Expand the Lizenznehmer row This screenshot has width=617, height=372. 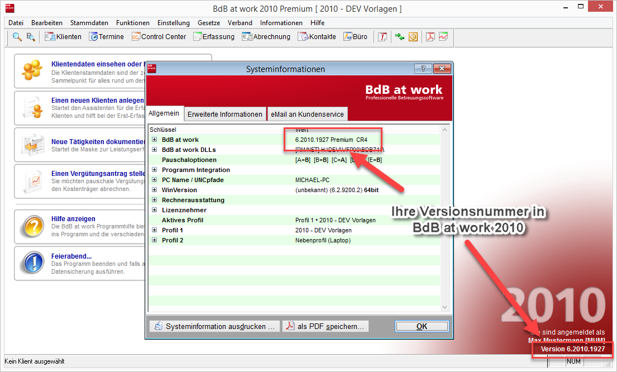click(154, 210)
